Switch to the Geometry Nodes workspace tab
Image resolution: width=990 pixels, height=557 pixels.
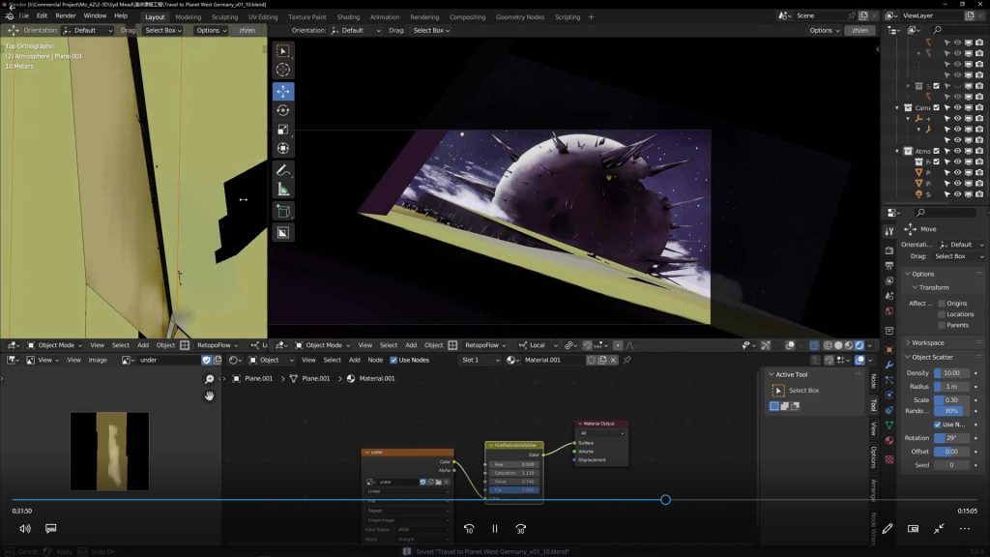point(520,16)
